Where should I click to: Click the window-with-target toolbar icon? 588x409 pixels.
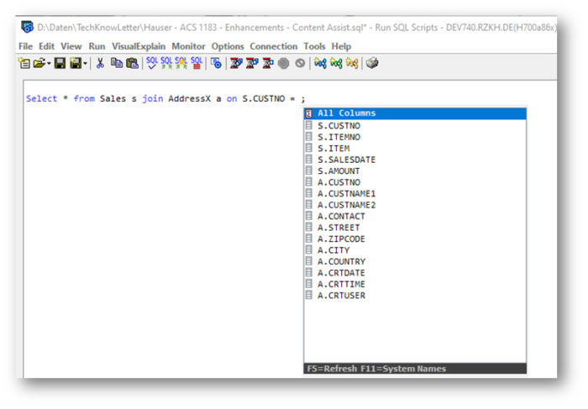216,63
